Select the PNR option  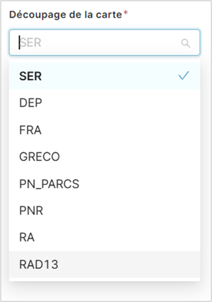[105, 210]
